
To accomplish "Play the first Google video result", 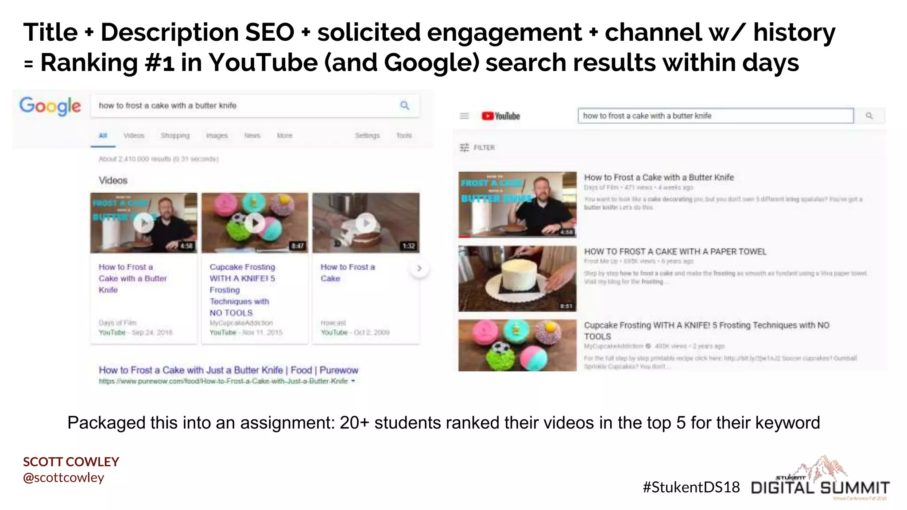I will (144, 223).
